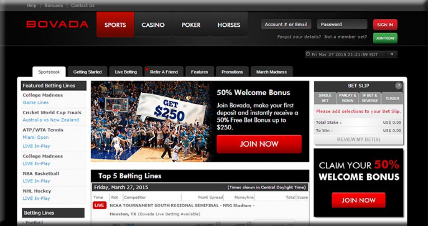Click the Password field
Image resolution: width=428 pixels, height=226 pixels.
[342, 24]
